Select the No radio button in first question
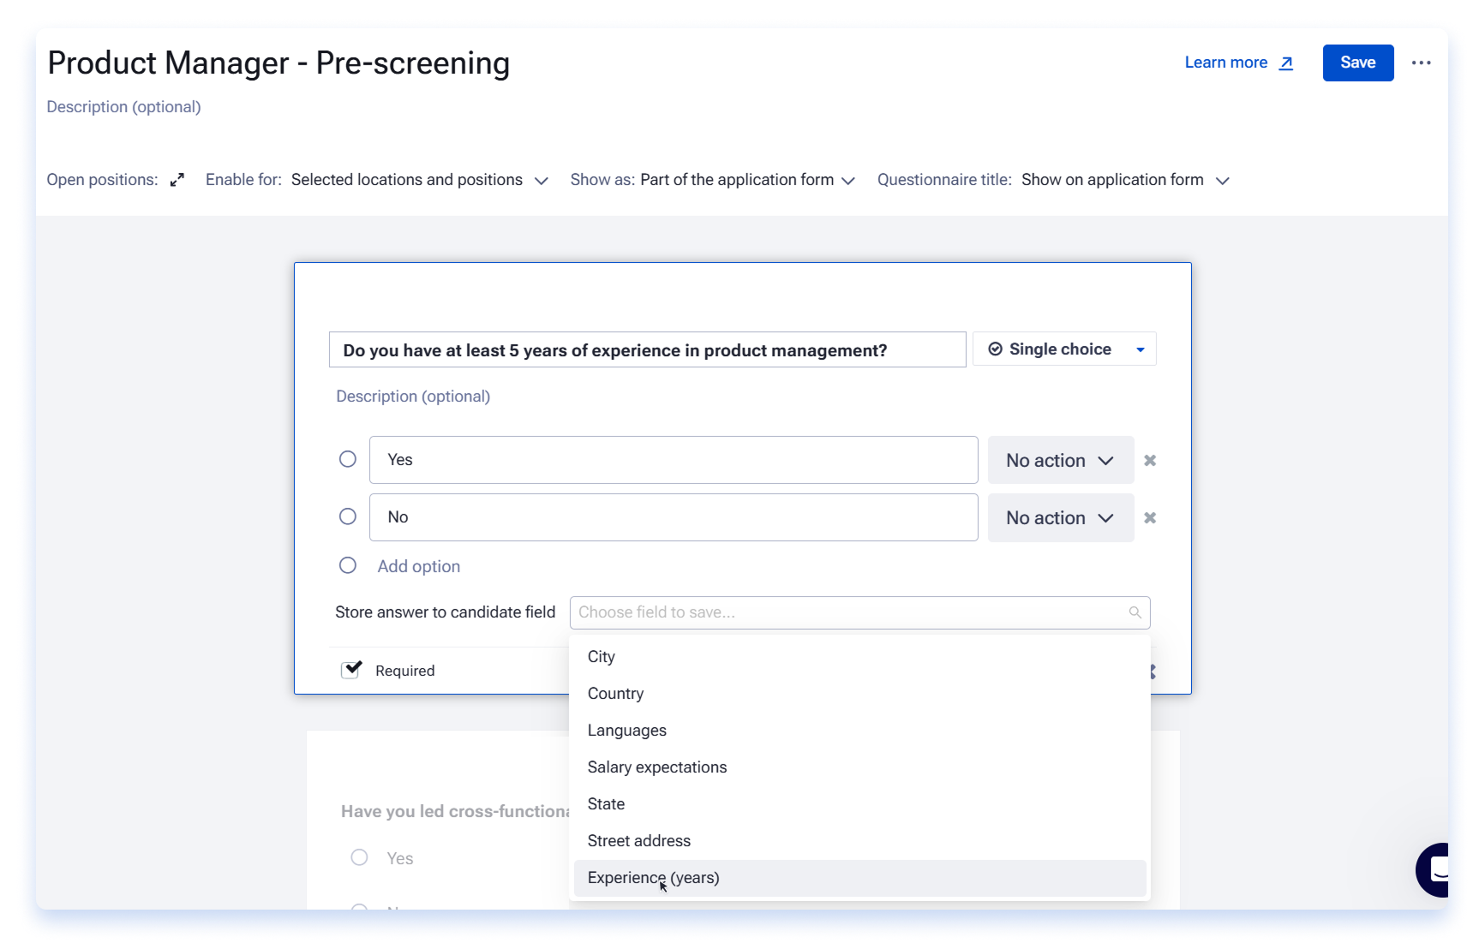 coord(348,516)
